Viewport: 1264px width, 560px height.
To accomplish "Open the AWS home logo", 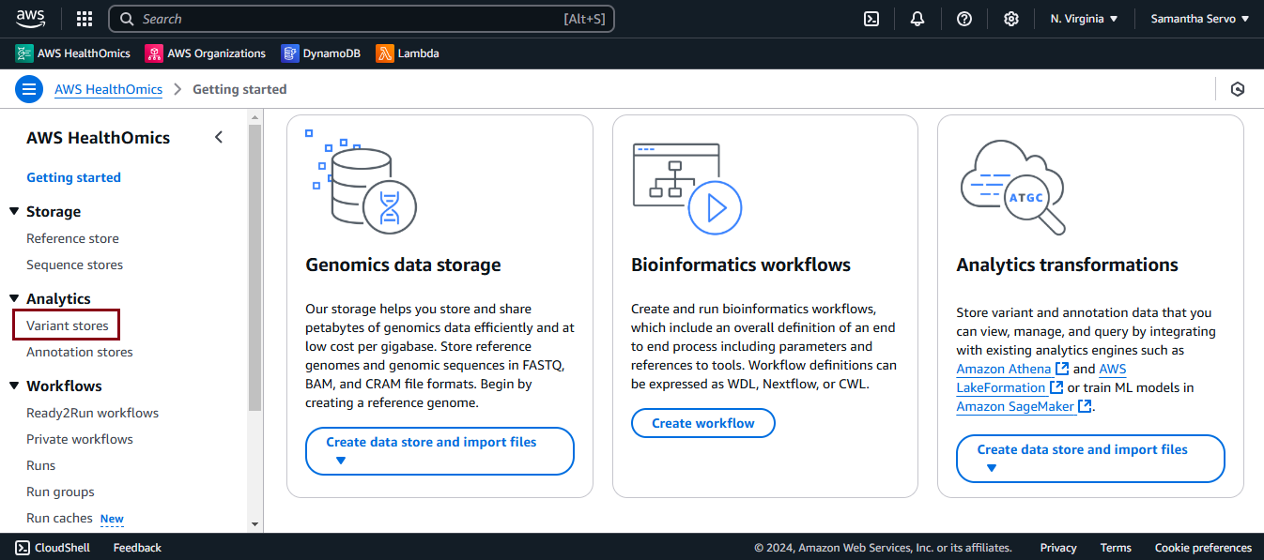I will 30,19.
